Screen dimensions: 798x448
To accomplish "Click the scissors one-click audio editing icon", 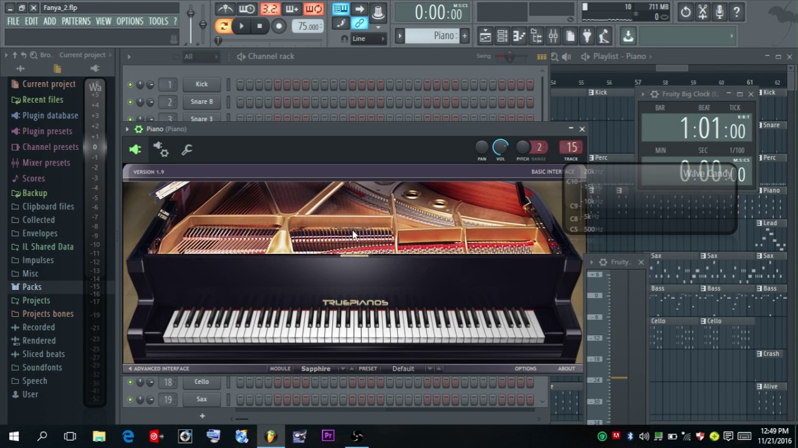I will click(703, 12).
